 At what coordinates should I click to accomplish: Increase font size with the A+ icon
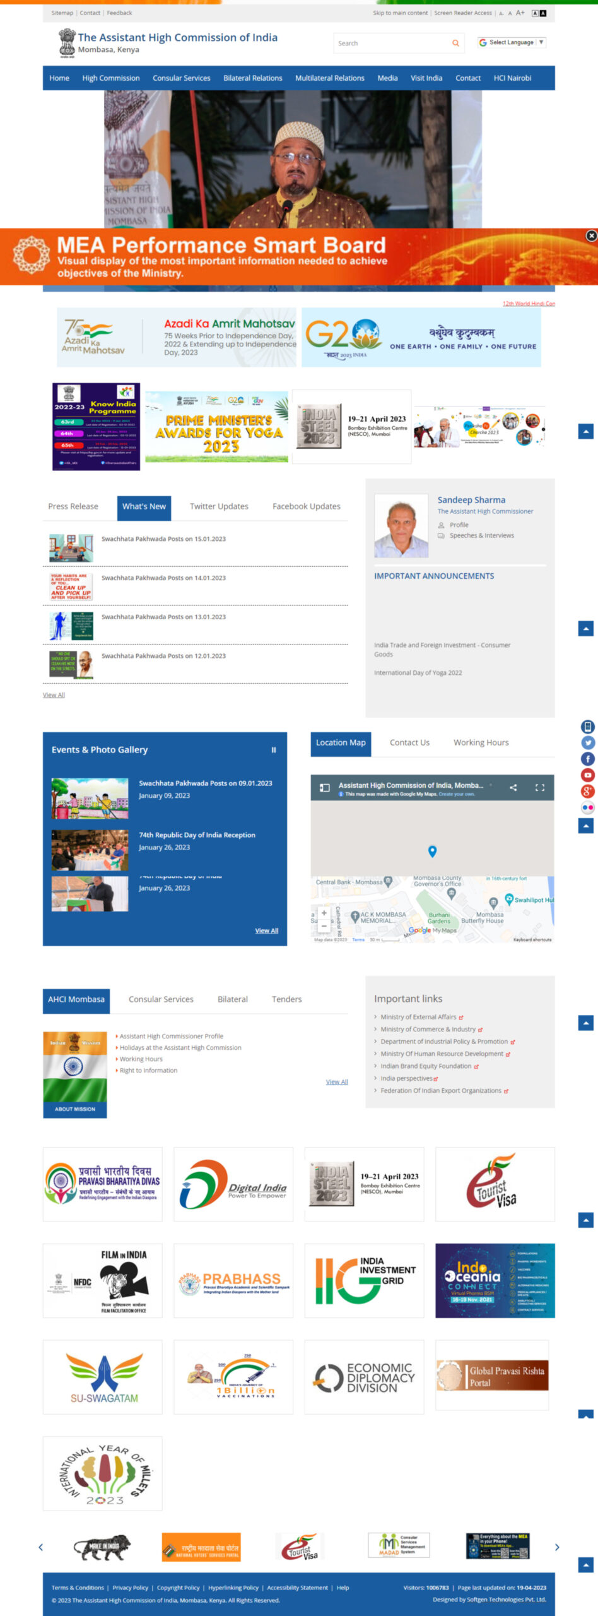point(520,13)
